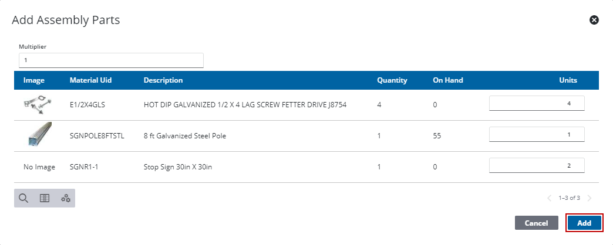Close the Add Assembly Parts dialog
This screenshot has height=245, width=613.
(594, 20)
